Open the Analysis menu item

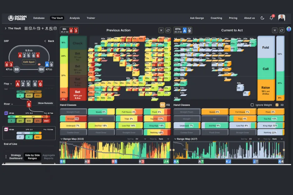click(75, 18)
